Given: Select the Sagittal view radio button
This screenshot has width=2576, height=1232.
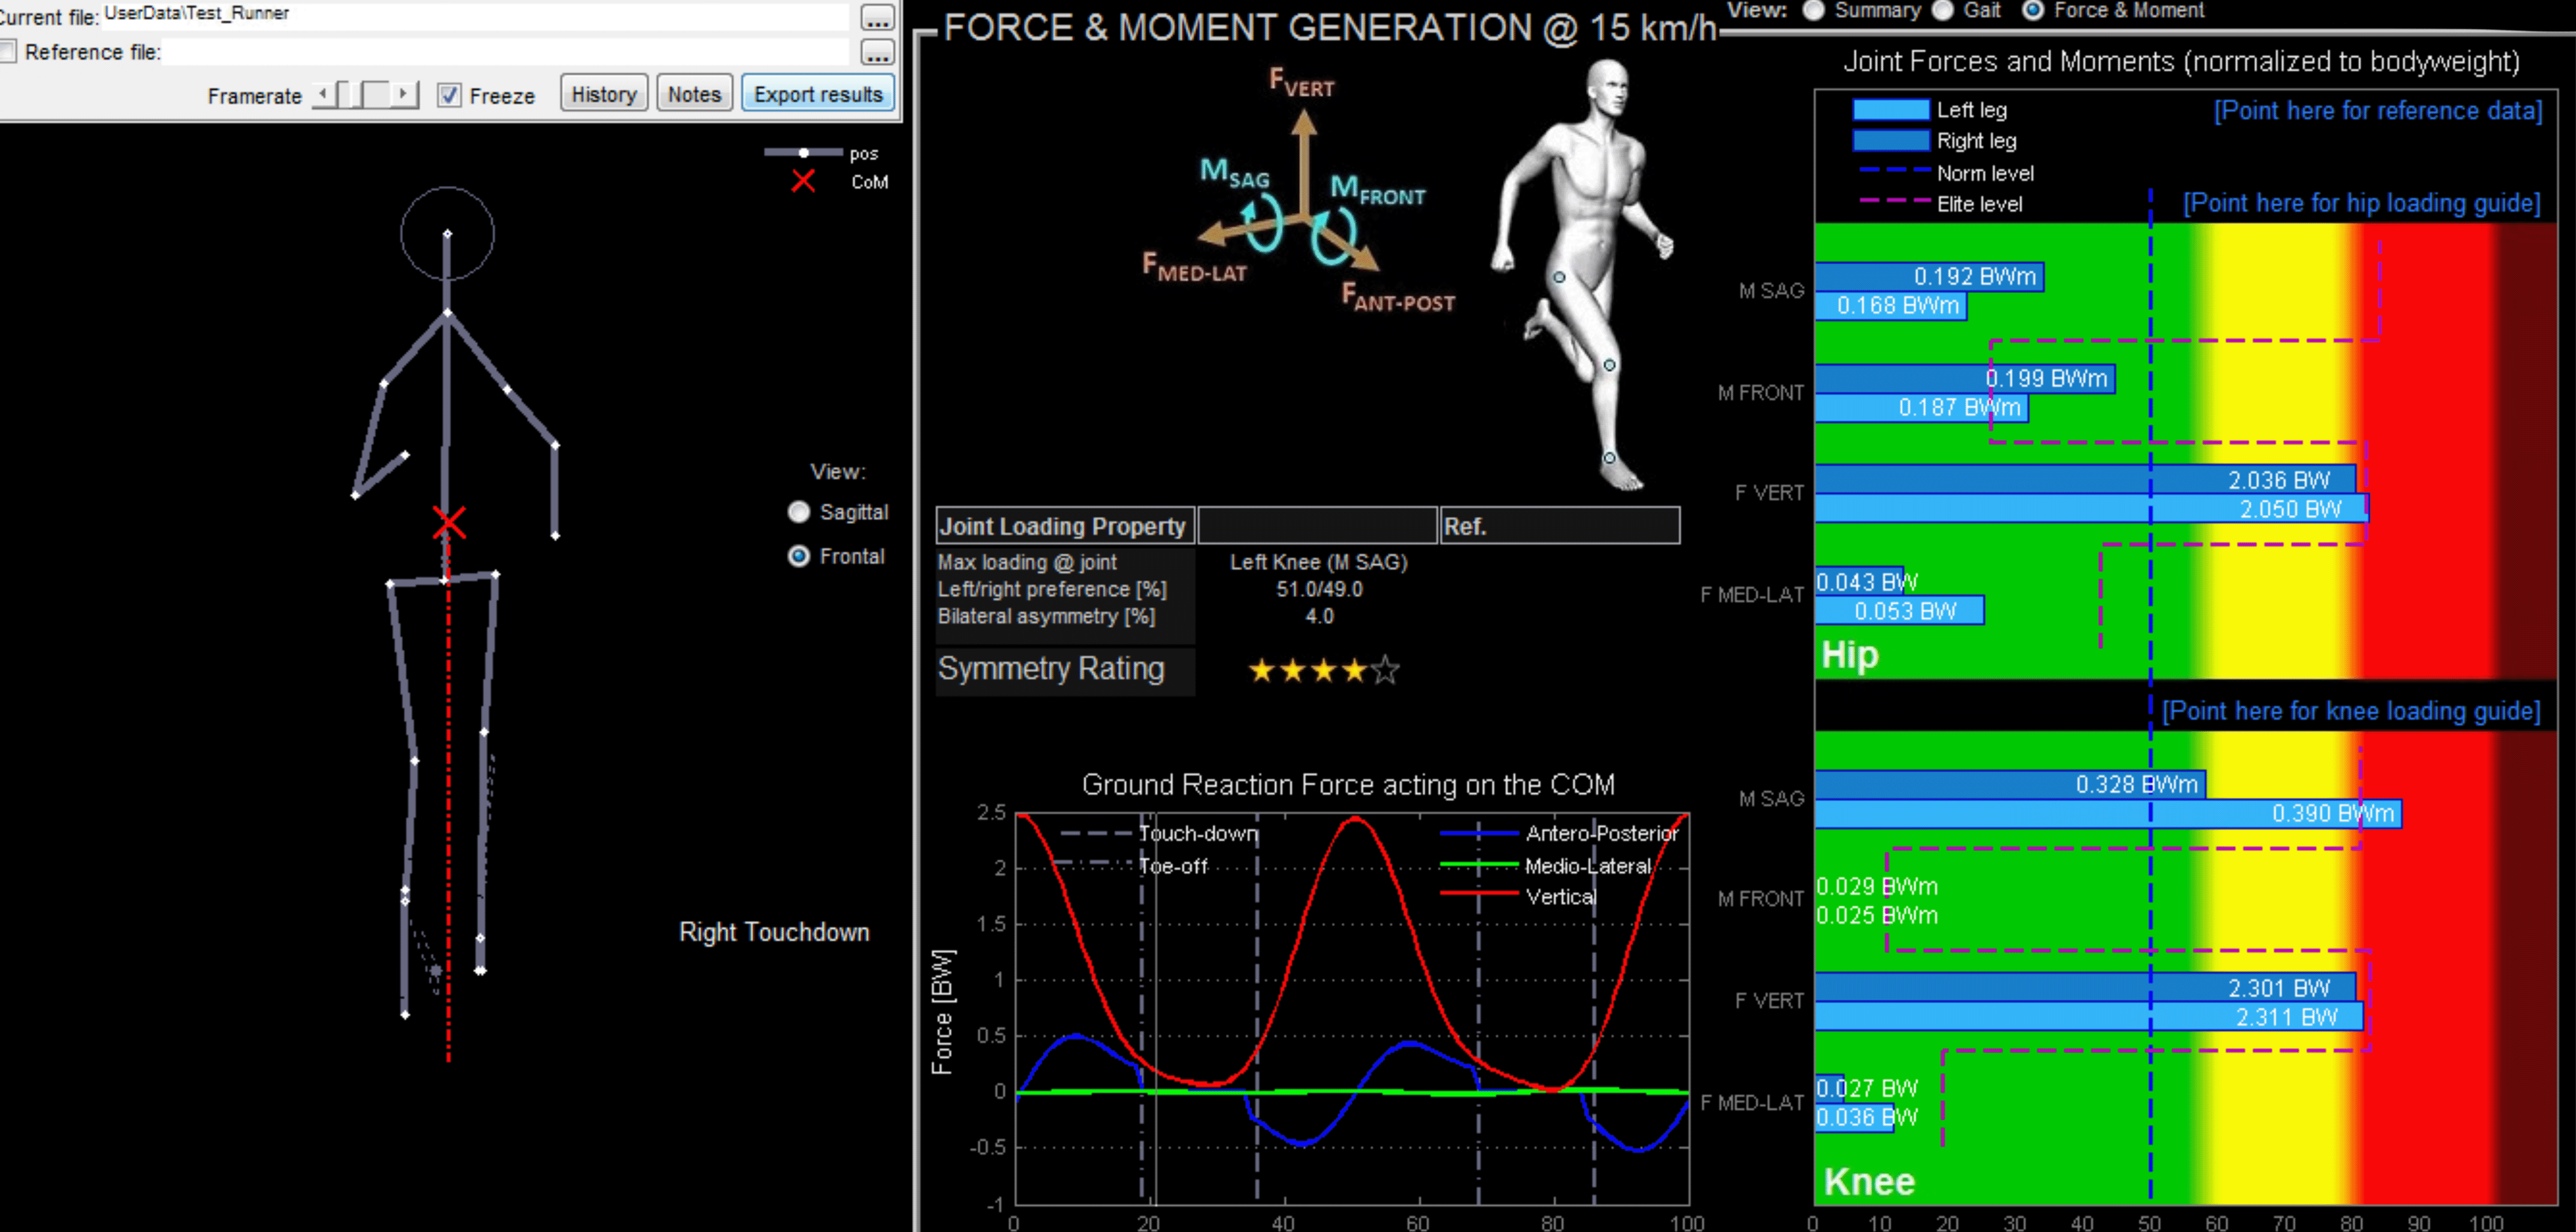Looking at the screenshot, I should coord(798,512).
